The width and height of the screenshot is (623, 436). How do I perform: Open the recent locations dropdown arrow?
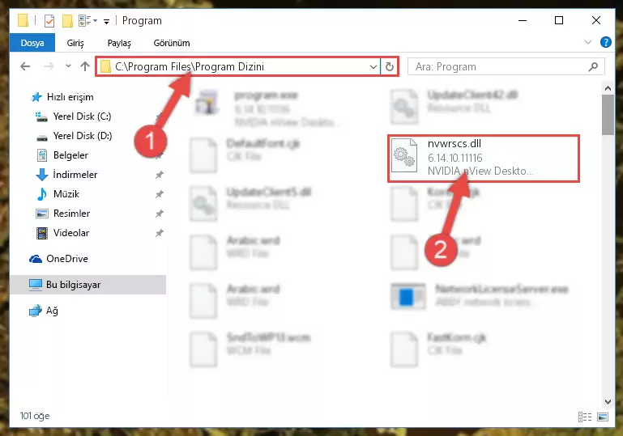pyautogui.click(x=68, y=66)
